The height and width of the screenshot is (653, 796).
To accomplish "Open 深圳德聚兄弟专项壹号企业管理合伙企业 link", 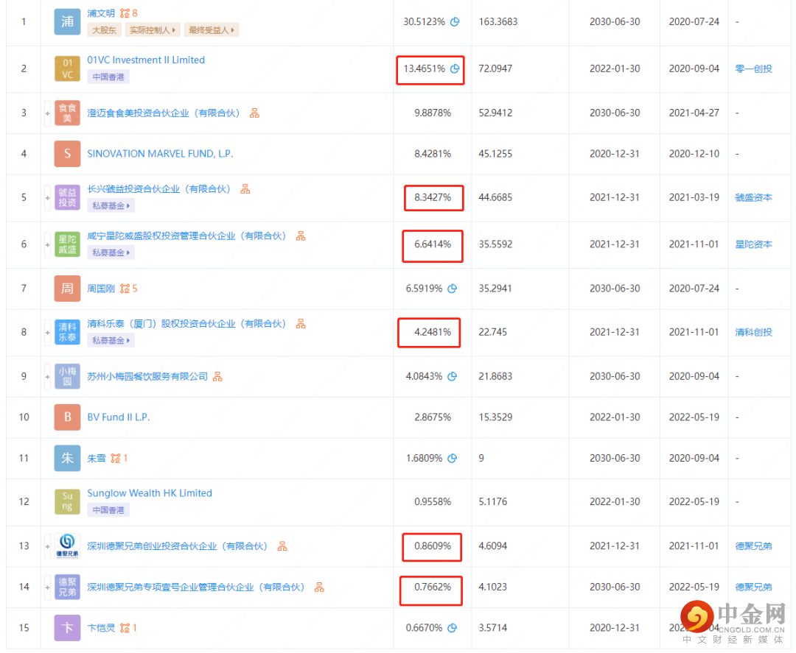I will tap(195, 587).
